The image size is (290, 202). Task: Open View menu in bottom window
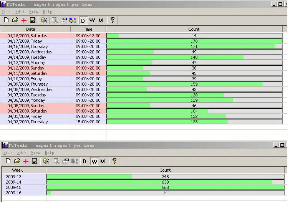35,152
